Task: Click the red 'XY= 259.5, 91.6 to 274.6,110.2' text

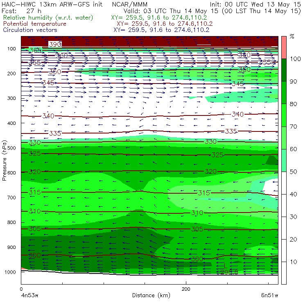Action: click(x=165, y=24)
